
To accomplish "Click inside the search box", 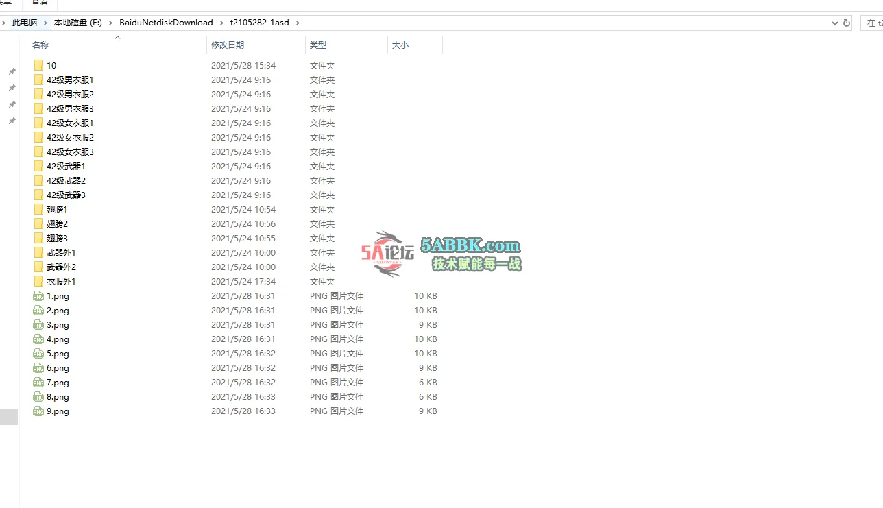I will (874, 23).
